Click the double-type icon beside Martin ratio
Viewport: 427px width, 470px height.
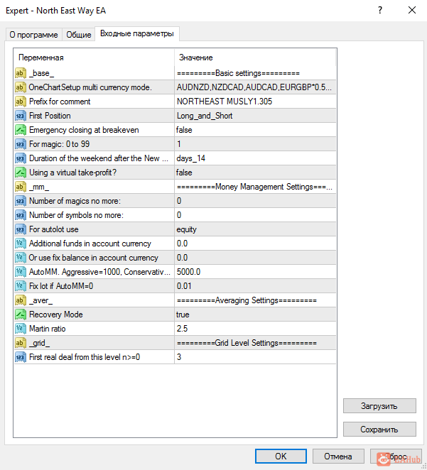pos(21,329)
